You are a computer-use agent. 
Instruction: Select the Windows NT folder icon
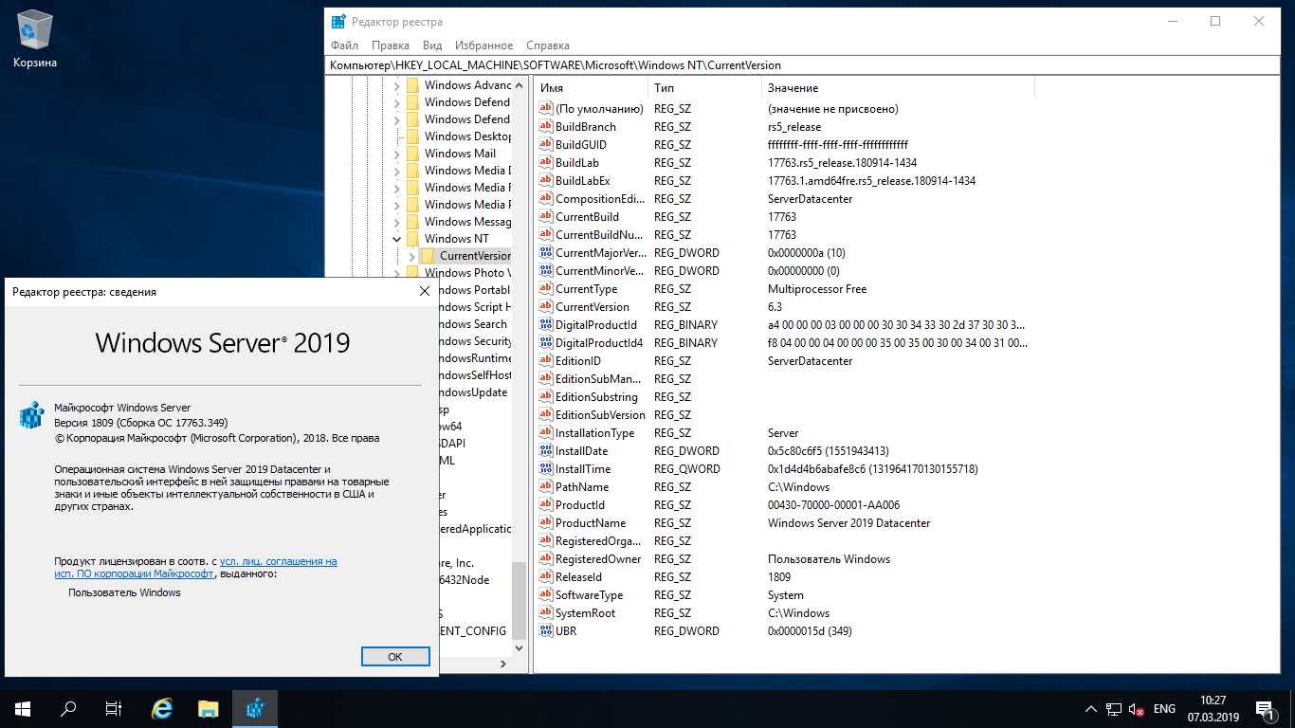pyautogui.click(x=412, y=239)
